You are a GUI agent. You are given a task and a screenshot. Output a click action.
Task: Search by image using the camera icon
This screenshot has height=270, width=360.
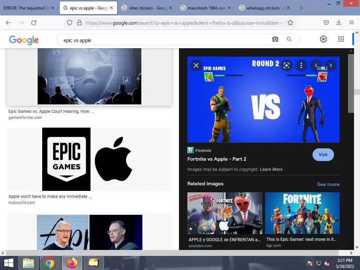point(275,39)
